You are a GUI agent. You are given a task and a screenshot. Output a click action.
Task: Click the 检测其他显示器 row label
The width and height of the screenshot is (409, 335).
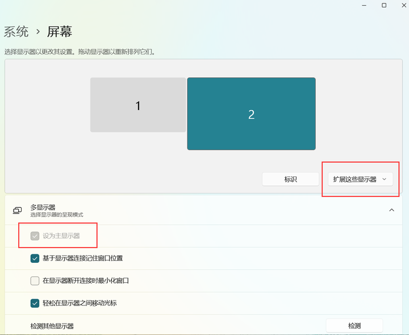pos(52,326)
